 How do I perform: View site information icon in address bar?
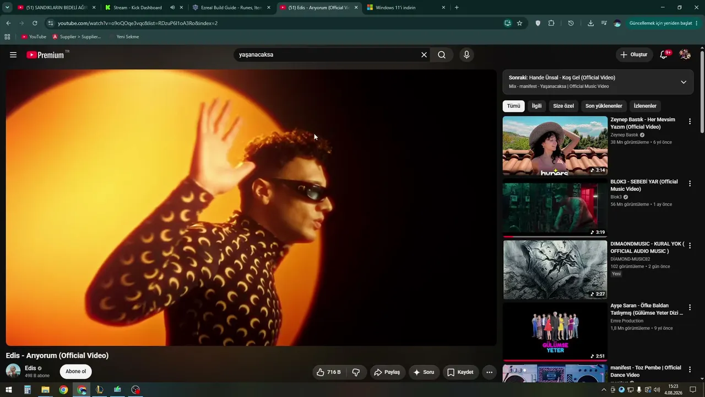[x=51, y=23]
